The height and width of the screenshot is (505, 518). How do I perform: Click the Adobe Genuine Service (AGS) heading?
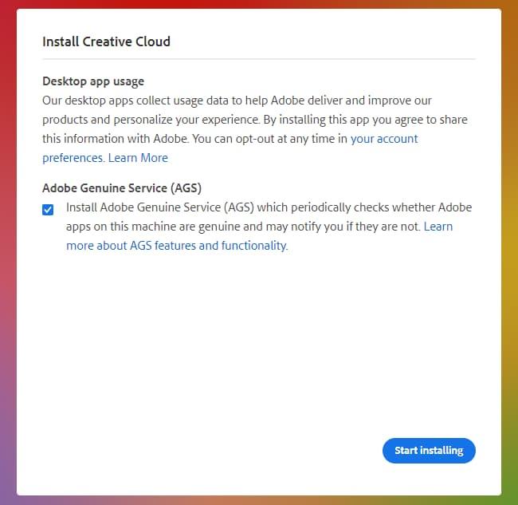pyautogui.click(x=122, y=187)
